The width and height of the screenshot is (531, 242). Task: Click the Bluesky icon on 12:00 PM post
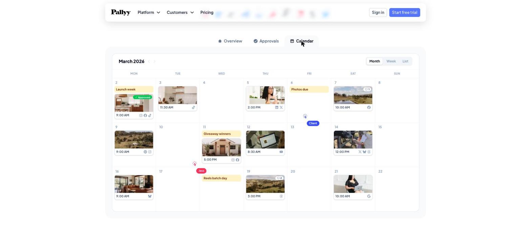pyautogui.click(x=364, y=152)
